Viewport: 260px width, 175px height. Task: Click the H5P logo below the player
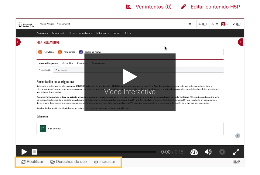coord(237,162)
